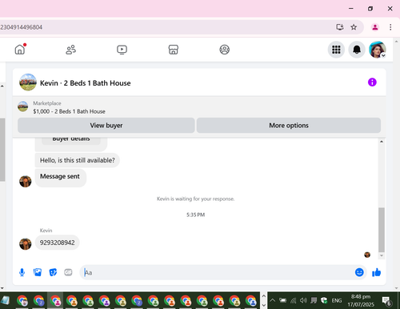Click the View buyer button
The width and height of the screenshot is (400, 309).
106,126
